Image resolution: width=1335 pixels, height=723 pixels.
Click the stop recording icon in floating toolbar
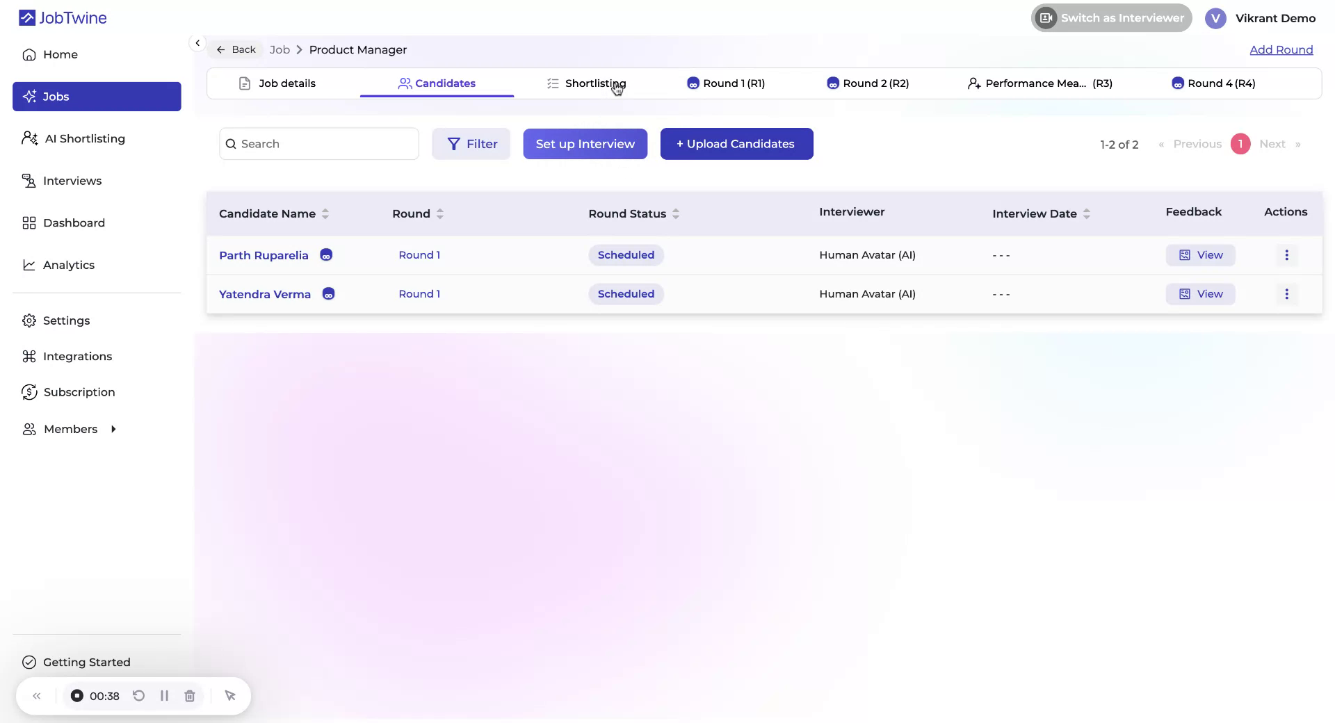coord(76,695)
